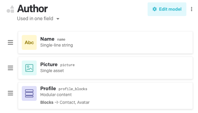Click the Picture asset image icon
Image resolution: width=198 pixels, height=113 pixels.
point(29,68)
